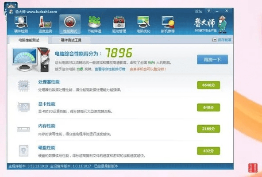The width and height of the screenshot is (262, 177).
Task: Click the 硬盘性能 heading
Action: coord(47,148)
